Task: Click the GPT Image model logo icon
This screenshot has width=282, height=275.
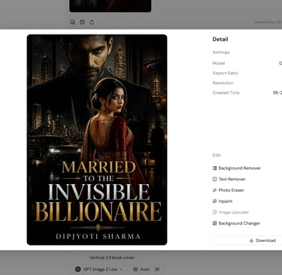Action: click(x=78, y=269)
